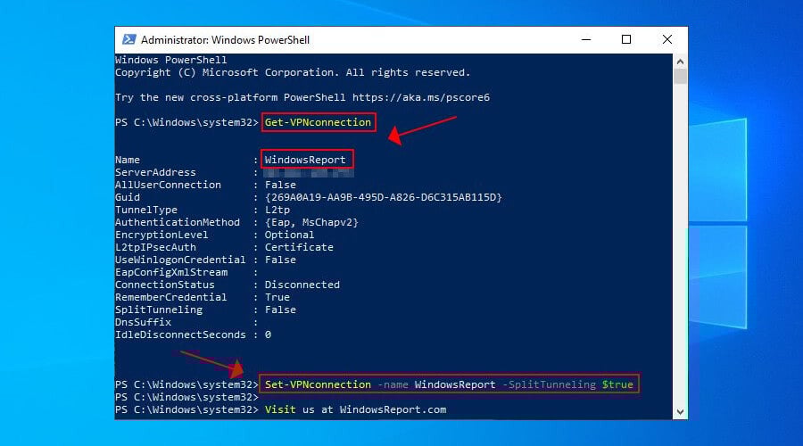Click the Administrator: Windows PowerShell title text
Image resolution: width=803 pixels, height=446 pixels.
click(x=226, y=40)
